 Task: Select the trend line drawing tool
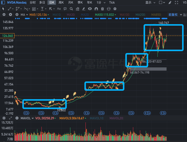coord(9,9)
